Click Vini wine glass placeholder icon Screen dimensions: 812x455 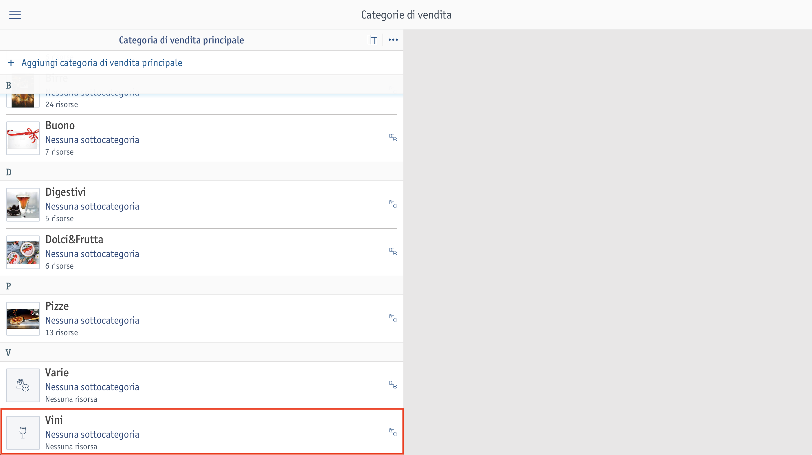[x=23, y=433]
